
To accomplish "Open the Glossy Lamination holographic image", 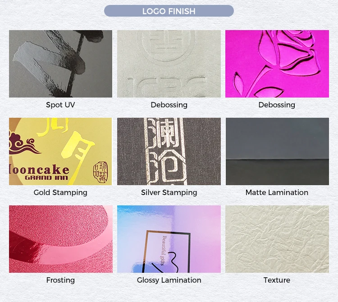I will [169, 239].
